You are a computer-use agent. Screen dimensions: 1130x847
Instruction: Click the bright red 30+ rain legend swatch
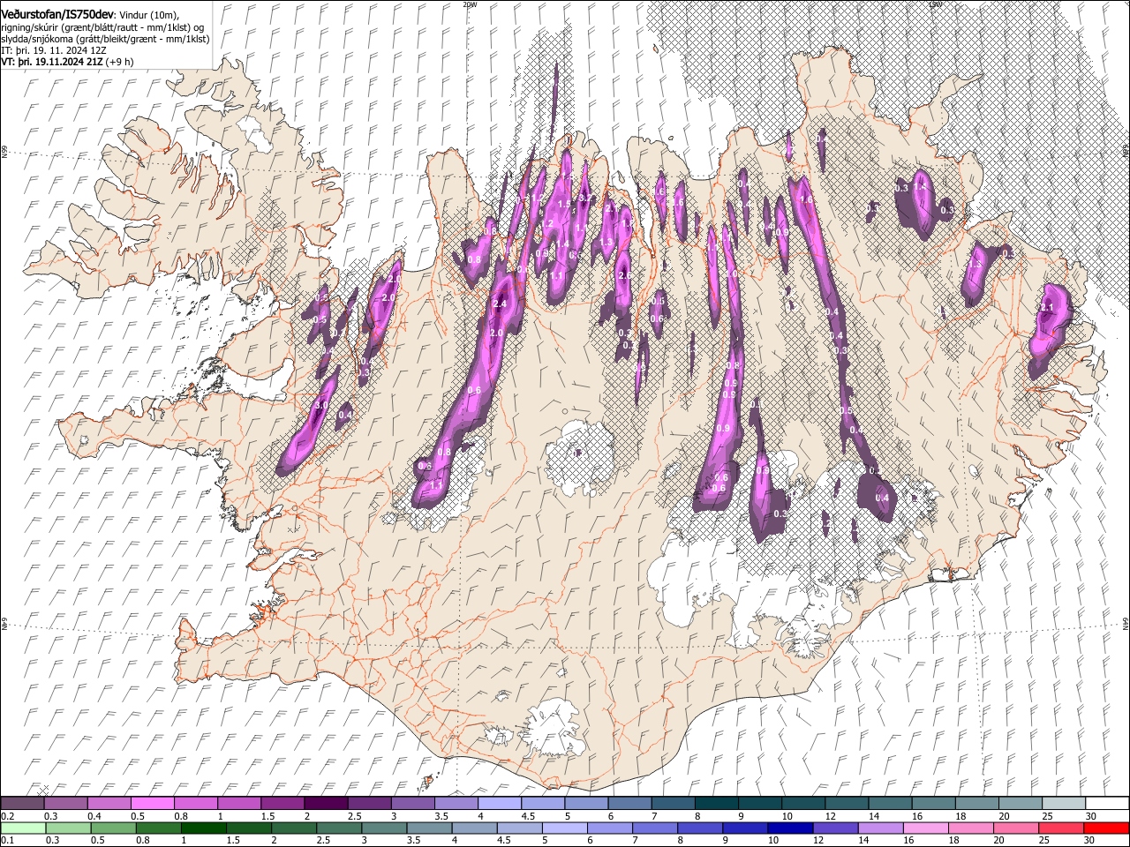1105,828
